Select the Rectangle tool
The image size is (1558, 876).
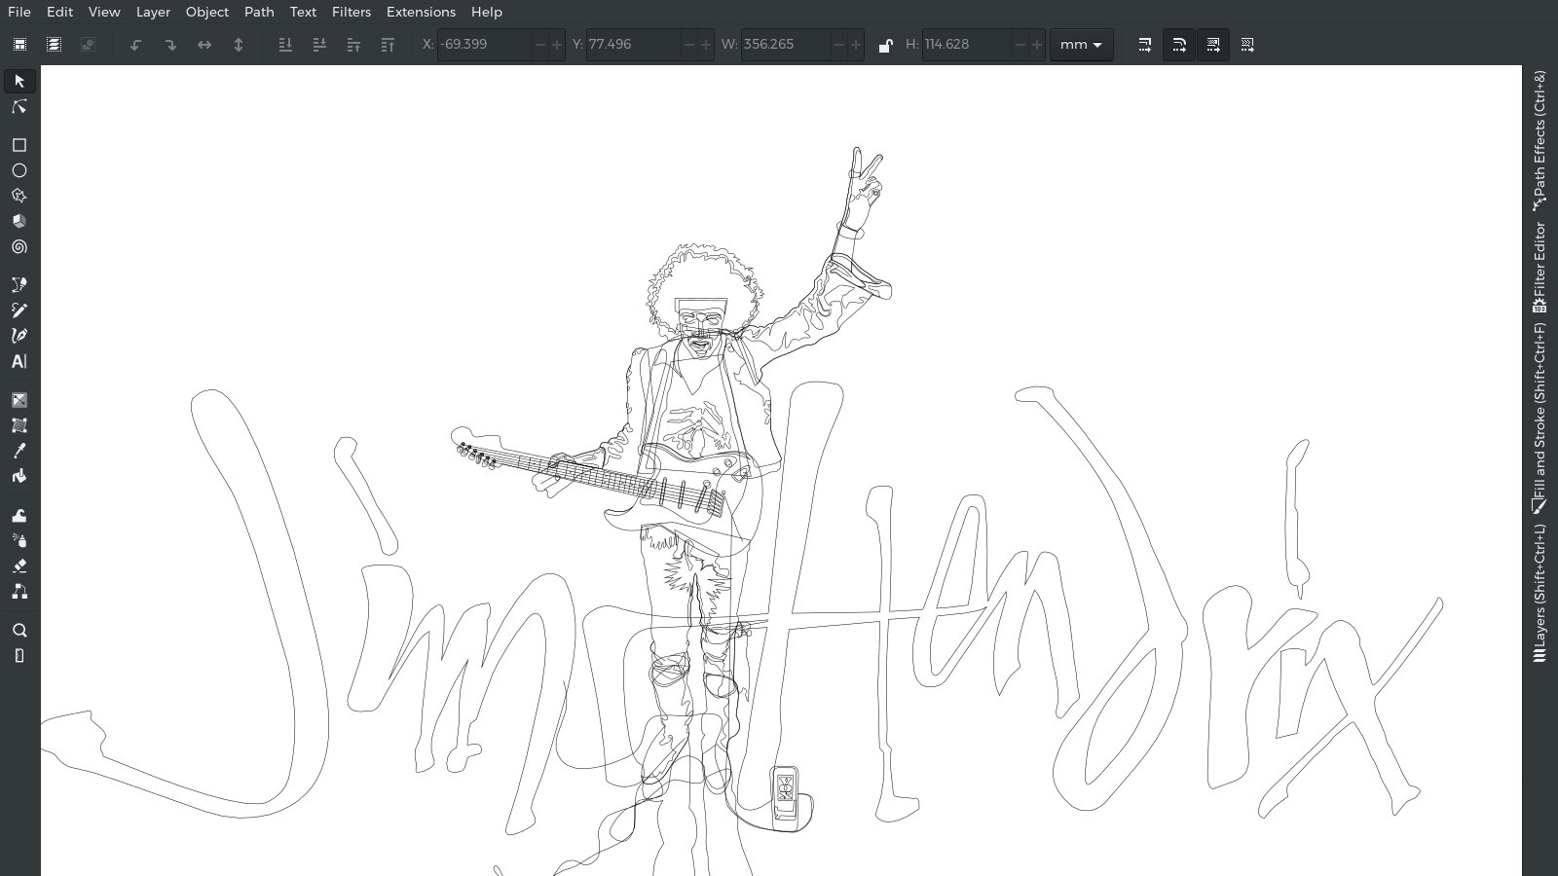click(x=19, y=145)
